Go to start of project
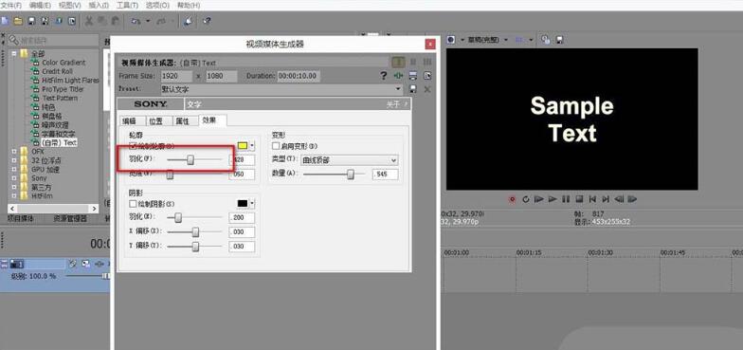 point(592,199)
